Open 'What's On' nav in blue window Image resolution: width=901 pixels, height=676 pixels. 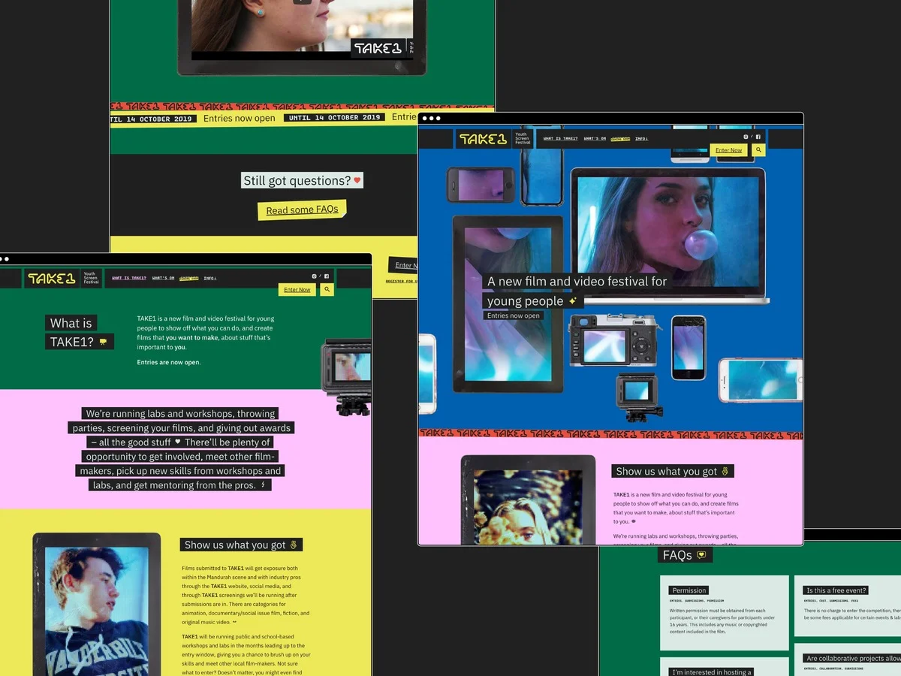pos(595,139)
